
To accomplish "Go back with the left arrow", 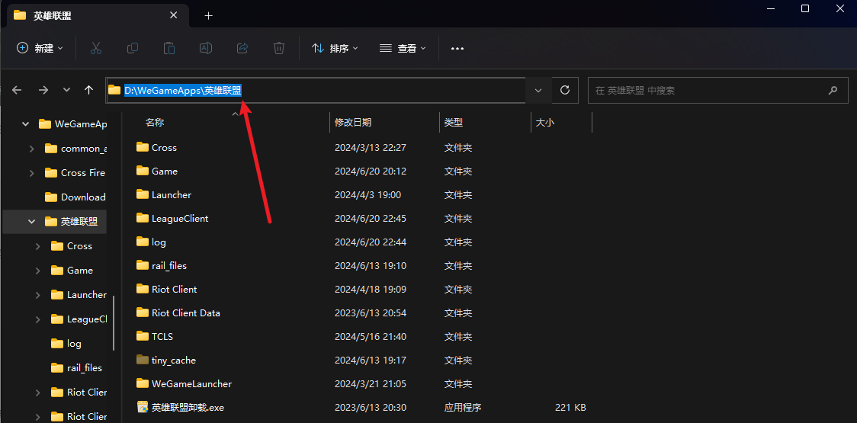I will 17,90.
